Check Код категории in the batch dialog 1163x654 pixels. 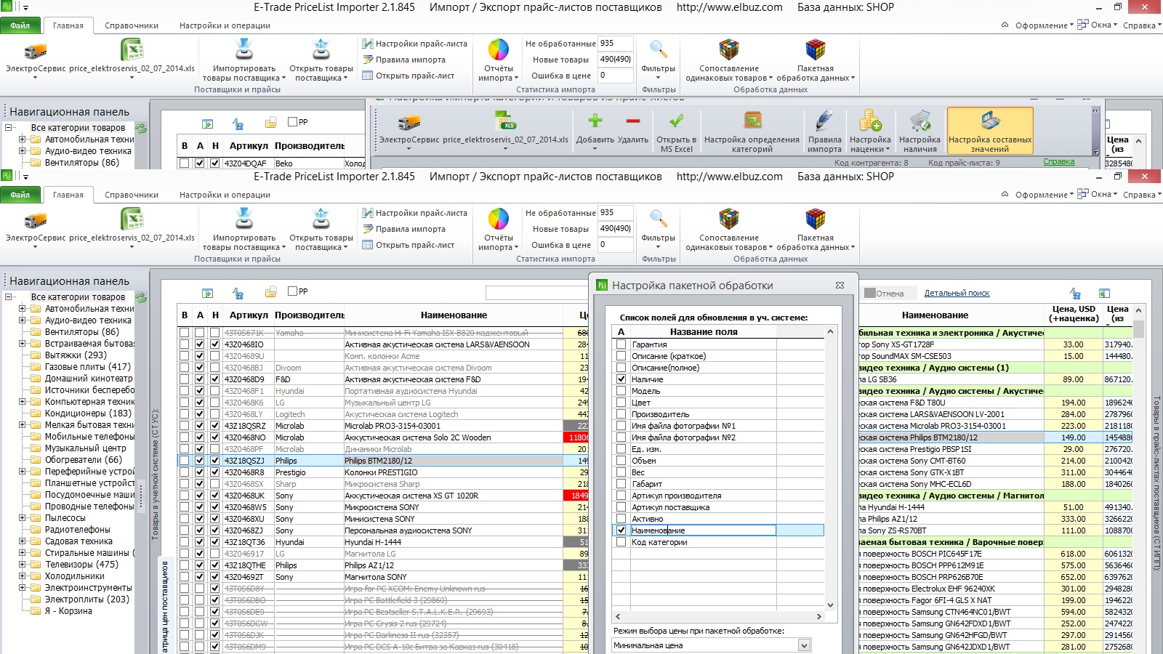pyautogui.click(x=621, y=542)
